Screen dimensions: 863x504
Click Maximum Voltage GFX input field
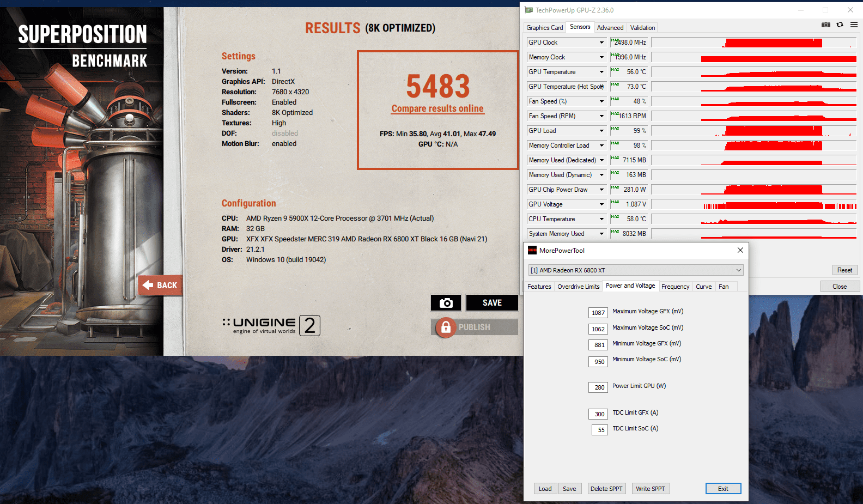pyautogui.click(x=598, y=313)
